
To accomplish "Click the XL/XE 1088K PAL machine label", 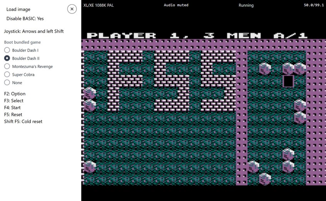I will [98, 5].
